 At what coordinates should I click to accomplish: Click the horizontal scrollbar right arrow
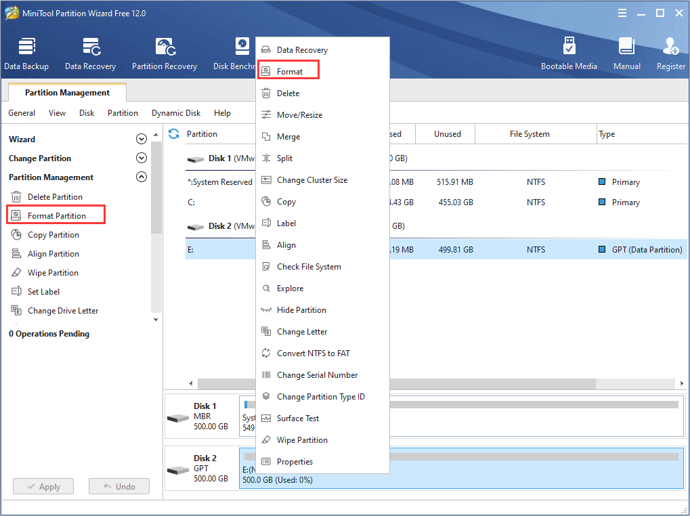click(x=682, y=383)
